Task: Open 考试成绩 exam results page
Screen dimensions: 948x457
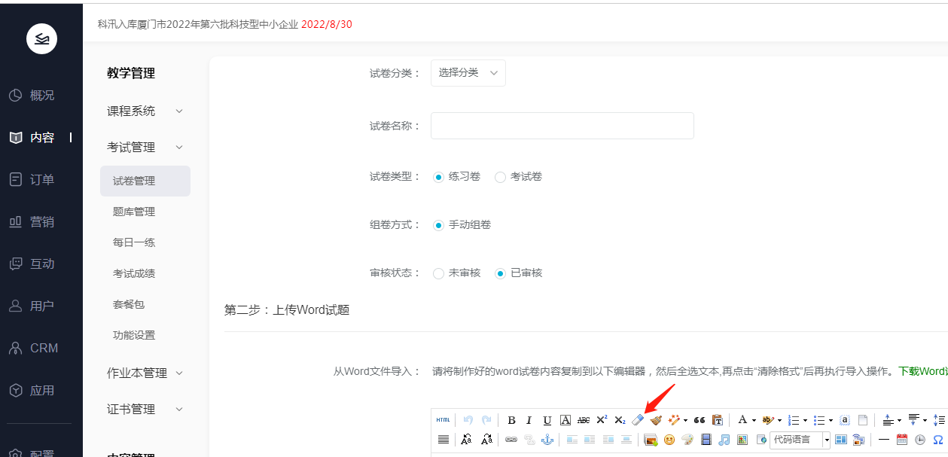Action: (134, 273)
